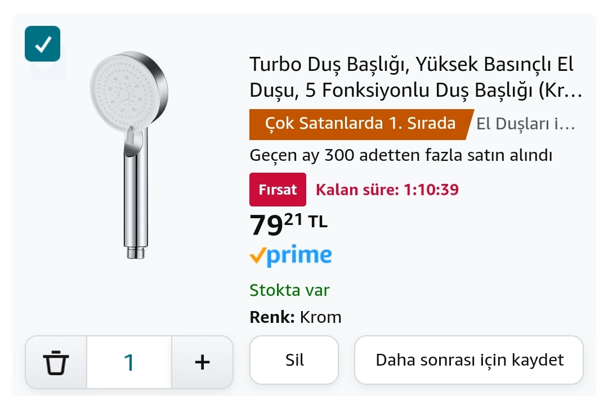Click the Kalan süre countdown timer

387,190
